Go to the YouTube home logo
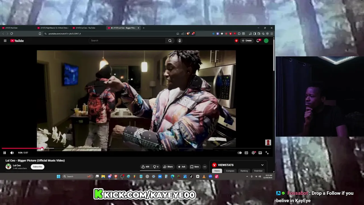Screen dimensions: 364x205 [17, 41]
